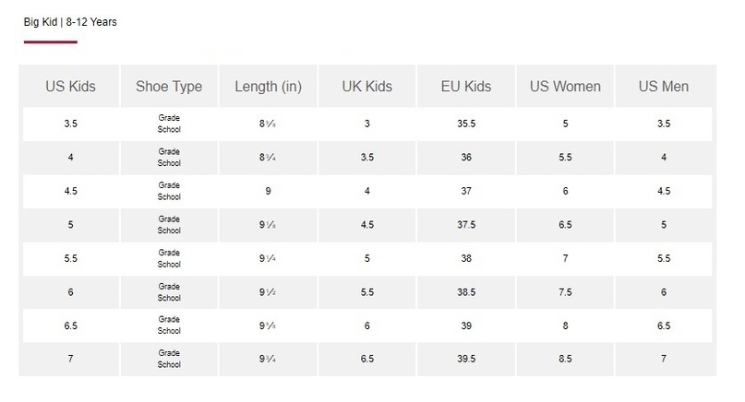Click EU Kids size 38.5 cell

pyautogui.click(x=466, y=291)
